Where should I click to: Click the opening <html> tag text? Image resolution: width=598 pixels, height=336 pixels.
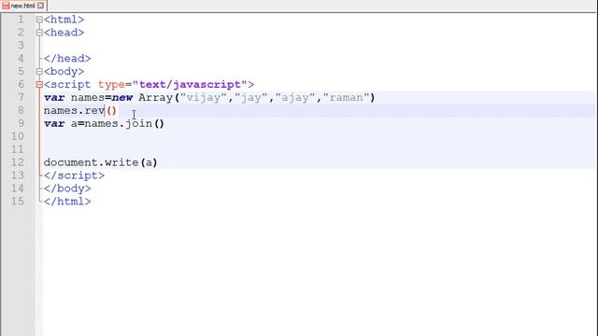point(64,20)
